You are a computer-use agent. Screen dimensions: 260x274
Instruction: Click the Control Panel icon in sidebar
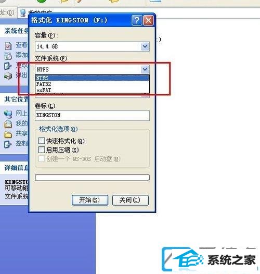click(x=8, y=144)
